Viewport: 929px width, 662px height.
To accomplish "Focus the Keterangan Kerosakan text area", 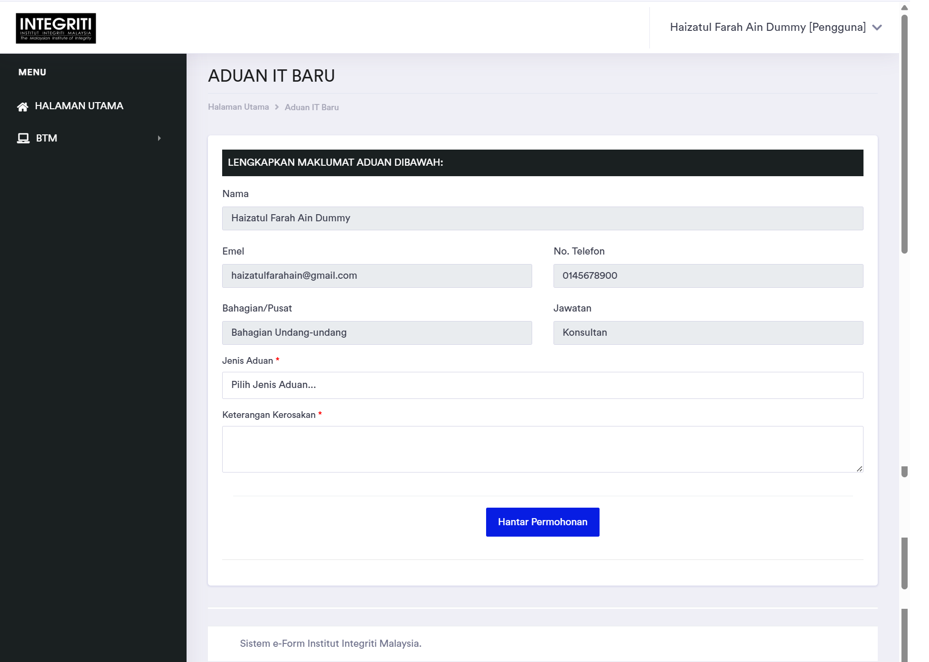I will click(x=542, y=449).
